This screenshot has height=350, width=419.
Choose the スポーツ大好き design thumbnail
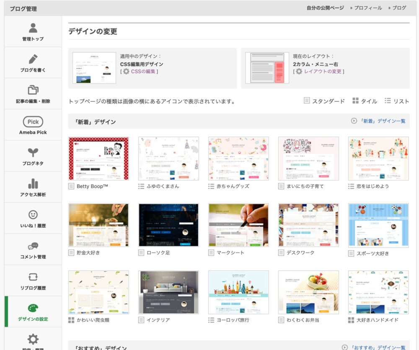coord(378,225)
